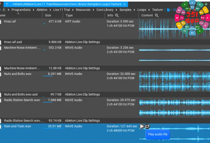The width and height of the screenshot is (210, 143).
Task: Click the Duration: 3.590 sec info
Action: (x=120, y=22)
